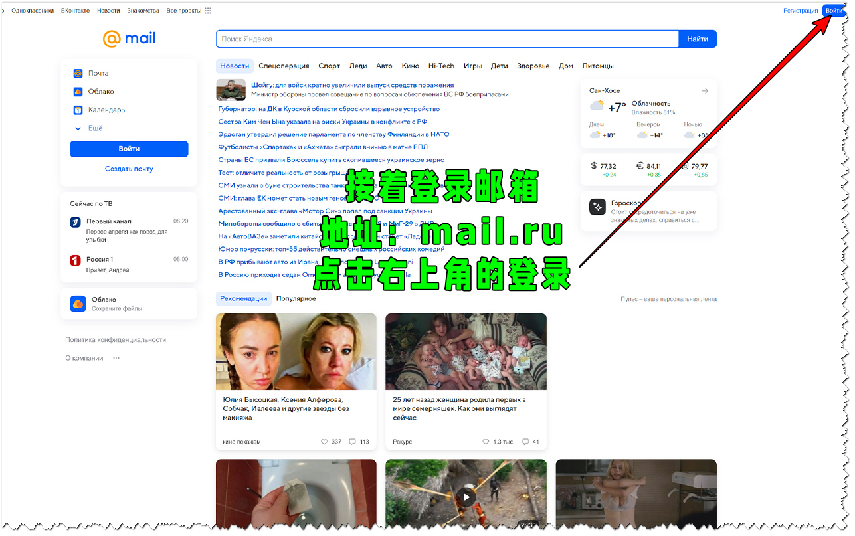Click the Найти search button
The width and height of the screenshot is (855, 536).
click(698, 39)
